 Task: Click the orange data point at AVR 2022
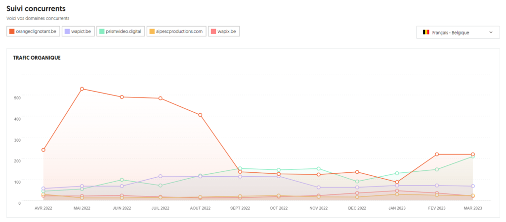click(43, 150)
